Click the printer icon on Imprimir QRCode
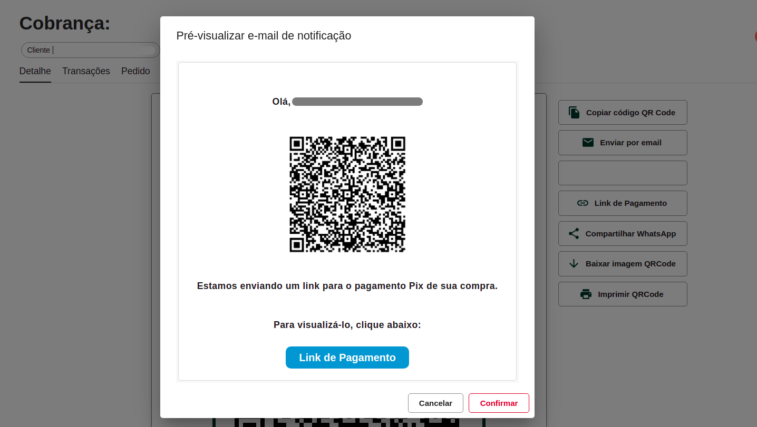This screenshot has height=427, width=757. [x=586, y=294]
